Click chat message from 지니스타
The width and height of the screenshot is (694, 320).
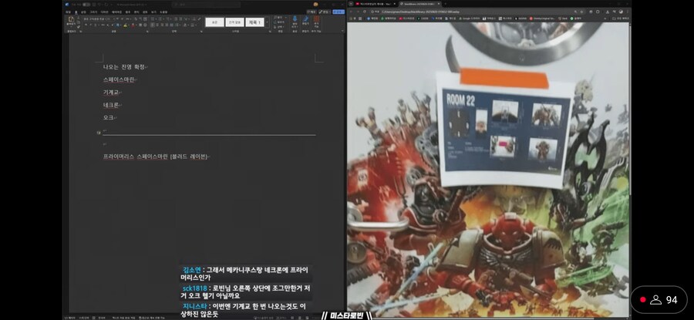click(246, 310)
